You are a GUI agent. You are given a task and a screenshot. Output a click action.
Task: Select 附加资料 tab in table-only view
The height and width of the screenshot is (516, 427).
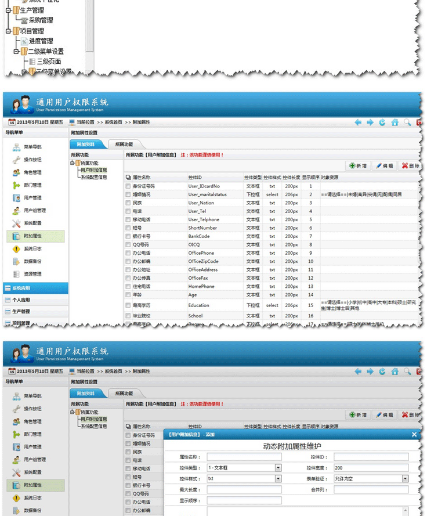[86, 145]
